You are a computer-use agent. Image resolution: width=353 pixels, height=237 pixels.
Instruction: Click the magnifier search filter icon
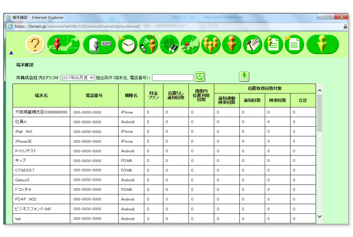point(200,77)
